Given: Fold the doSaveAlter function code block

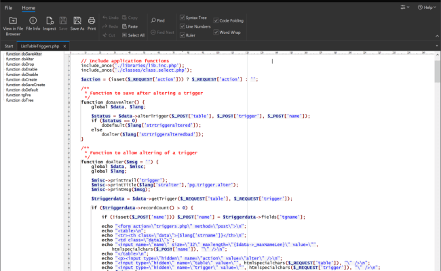Looking at the screenshot, I should coord(69,102).
